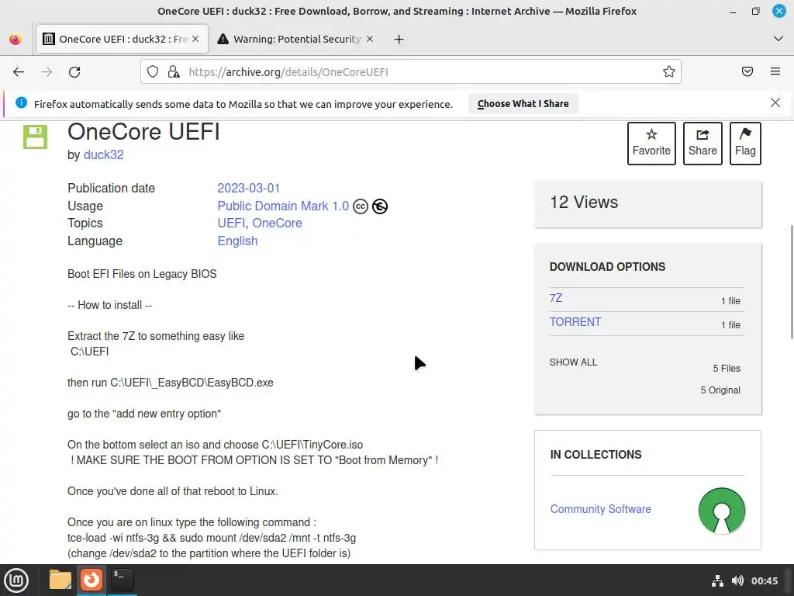Open tracking protection shield icon

tap(153, 72)
